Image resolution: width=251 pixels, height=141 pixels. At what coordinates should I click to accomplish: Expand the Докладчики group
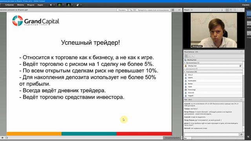coord(185,69)
